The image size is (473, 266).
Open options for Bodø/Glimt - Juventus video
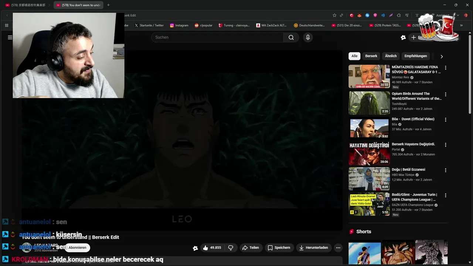[445, 195]
